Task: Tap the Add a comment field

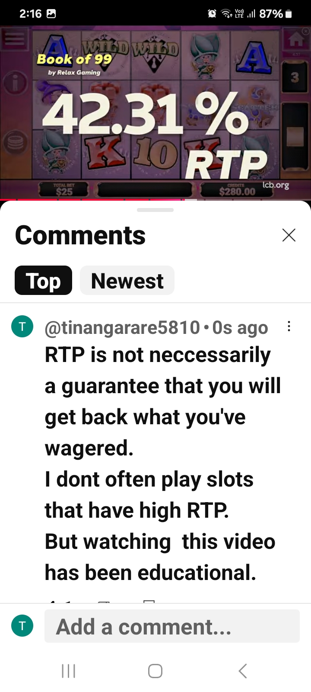Action: (x=172, y=626)
